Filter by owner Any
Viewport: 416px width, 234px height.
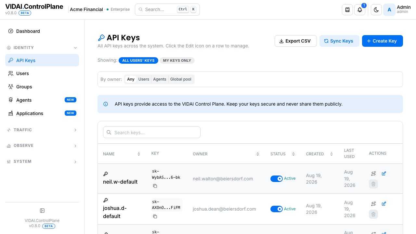point(131,79)
